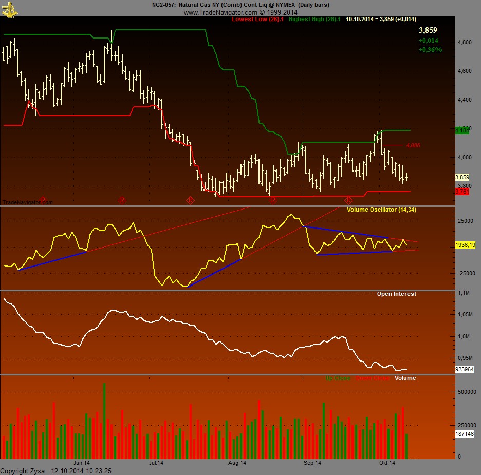Screen dimensions: 481x475
Task: Click the 187146 volume value tag
Action: 465,434
